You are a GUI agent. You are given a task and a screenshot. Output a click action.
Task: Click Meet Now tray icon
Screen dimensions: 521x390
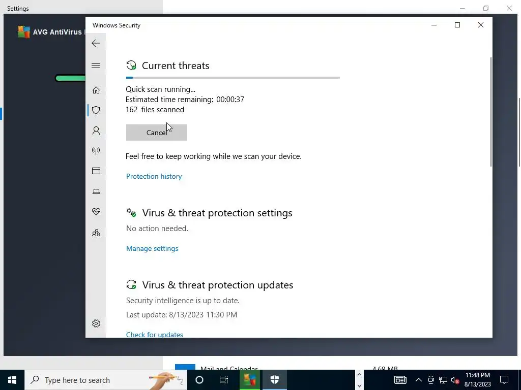tap(431, 380)
